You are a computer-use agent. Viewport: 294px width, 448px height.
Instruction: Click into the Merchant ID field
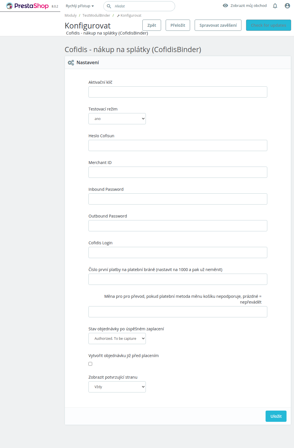tap(178, 172)
